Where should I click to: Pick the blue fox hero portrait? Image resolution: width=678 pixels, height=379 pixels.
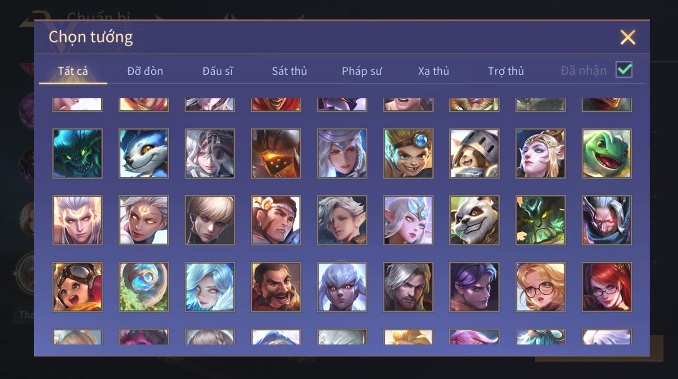point(144,153)
